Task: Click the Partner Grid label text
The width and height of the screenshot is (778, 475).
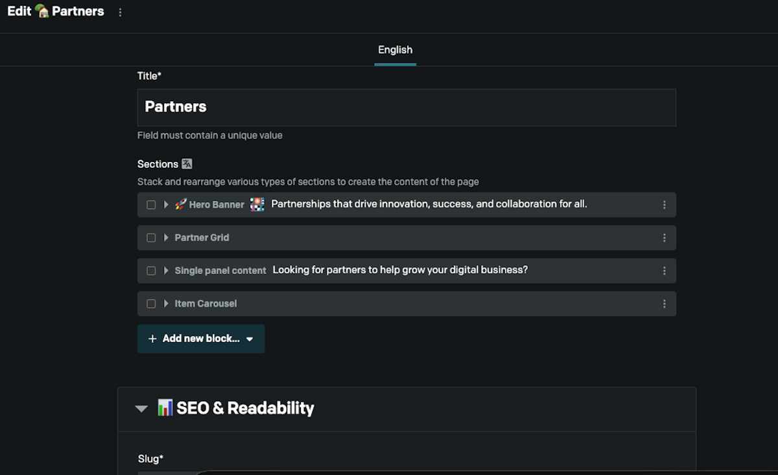Action: point(202,238)
